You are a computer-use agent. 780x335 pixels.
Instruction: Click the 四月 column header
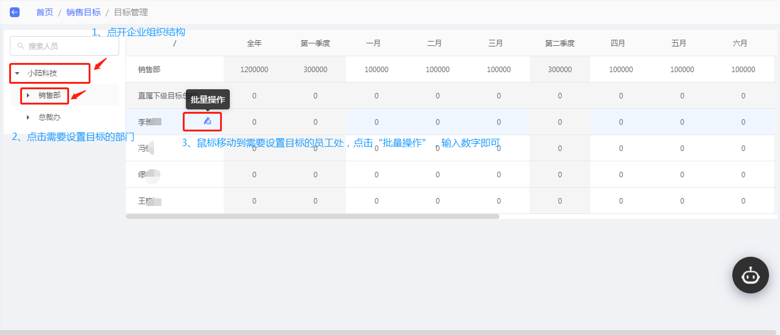(x=618, y=43)
